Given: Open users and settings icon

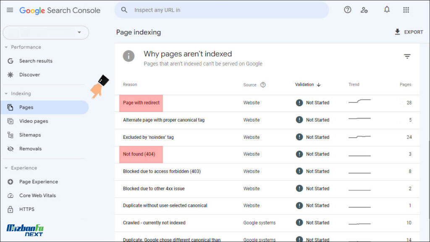Looking at the screenshot, I should coord(364,10).
